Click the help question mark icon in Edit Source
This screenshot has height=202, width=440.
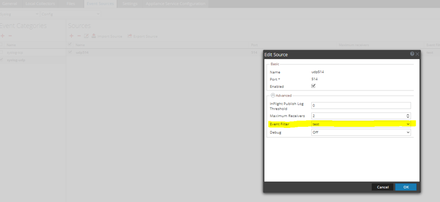pyautogui.click(x=412, y=54)
